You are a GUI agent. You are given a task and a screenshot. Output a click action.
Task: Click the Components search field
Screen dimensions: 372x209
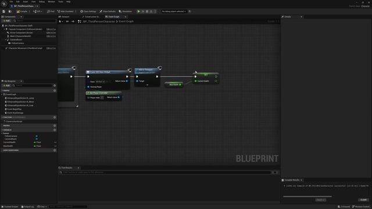point(34,21)
